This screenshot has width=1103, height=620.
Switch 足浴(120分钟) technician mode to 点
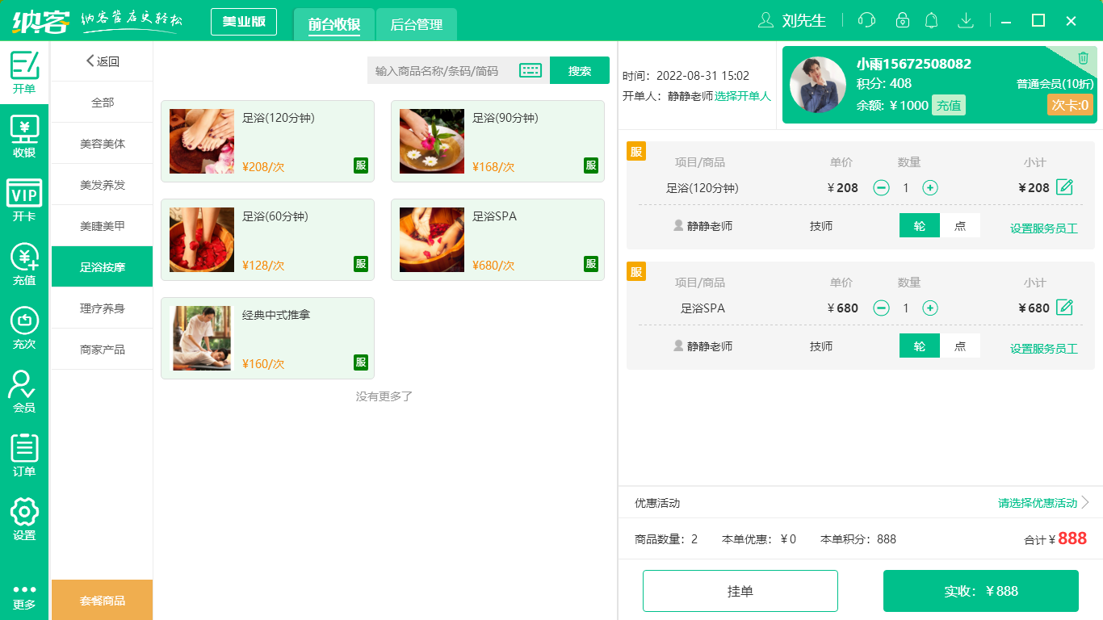[961, 226]
